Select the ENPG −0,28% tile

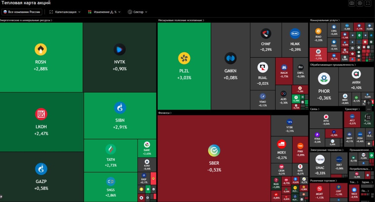coord(301,71)
